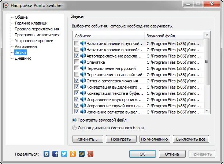Click speaker icon of Конвертация текста в буфере row
The height and width of the screenshot is (164, 223).
pos(83,93)
